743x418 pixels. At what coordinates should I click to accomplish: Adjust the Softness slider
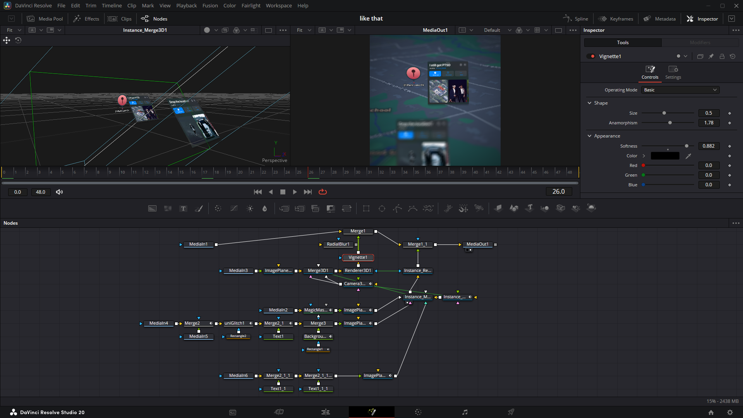click(668, 146)
